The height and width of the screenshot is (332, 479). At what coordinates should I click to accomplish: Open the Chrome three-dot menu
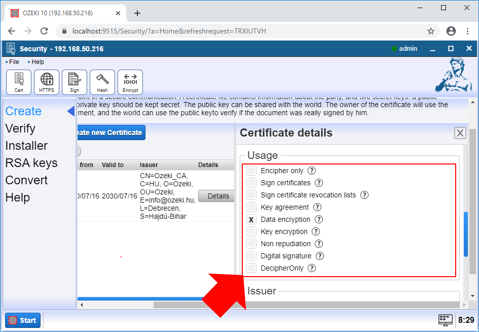(x=467, y=31)
